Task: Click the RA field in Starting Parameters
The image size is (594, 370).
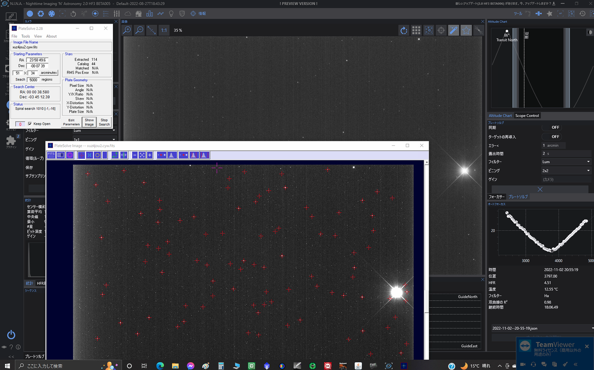Action: [37, 60]
